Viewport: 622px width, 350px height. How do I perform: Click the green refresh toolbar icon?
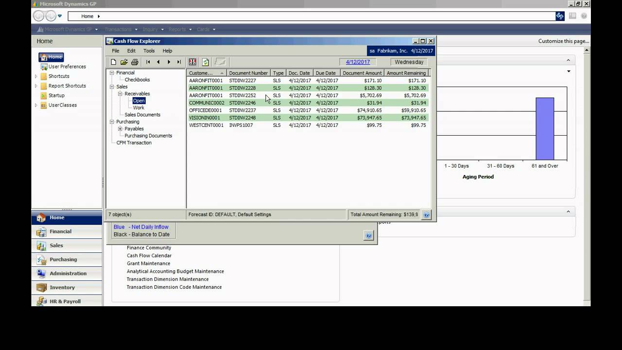point(206,62)
